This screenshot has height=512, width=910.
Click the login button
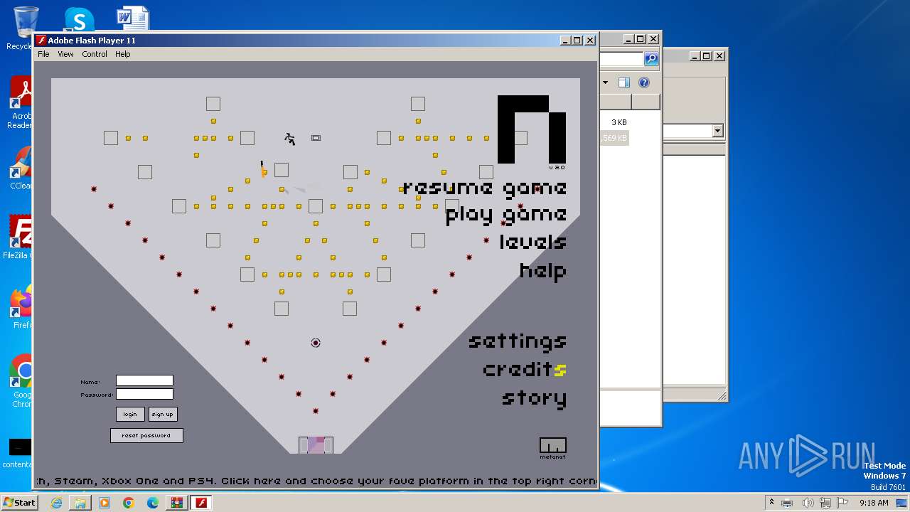tap(130, 414)
